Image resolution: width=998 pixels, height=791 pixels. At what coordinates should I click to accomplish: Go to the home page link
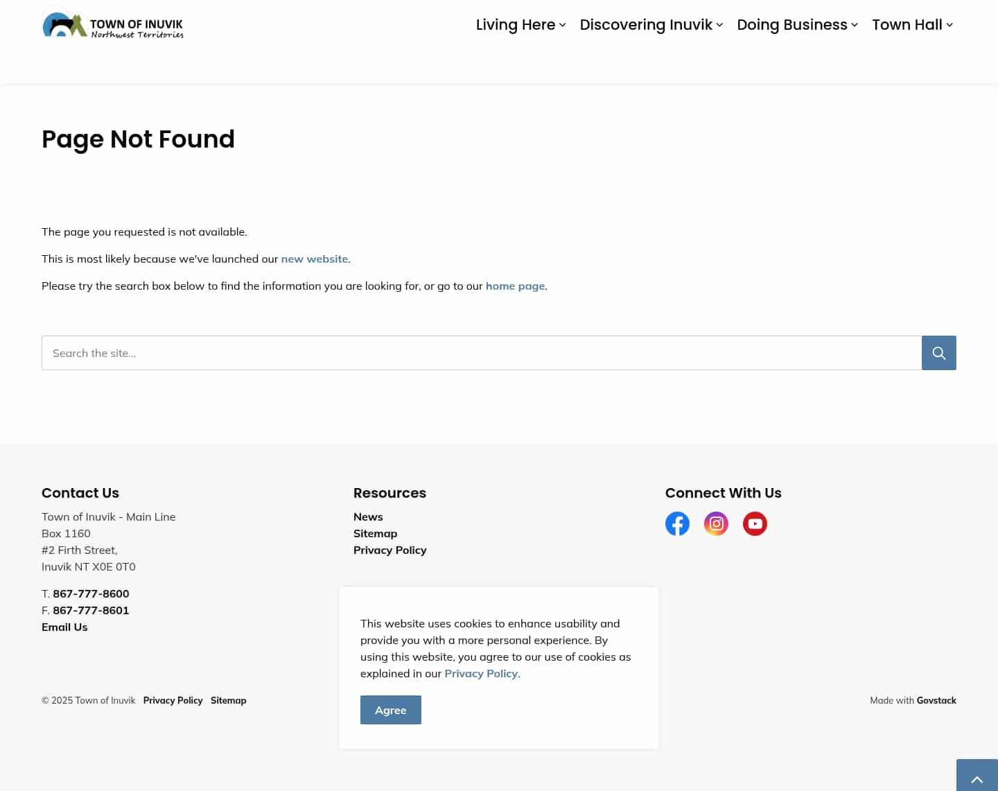click(514, 286)
